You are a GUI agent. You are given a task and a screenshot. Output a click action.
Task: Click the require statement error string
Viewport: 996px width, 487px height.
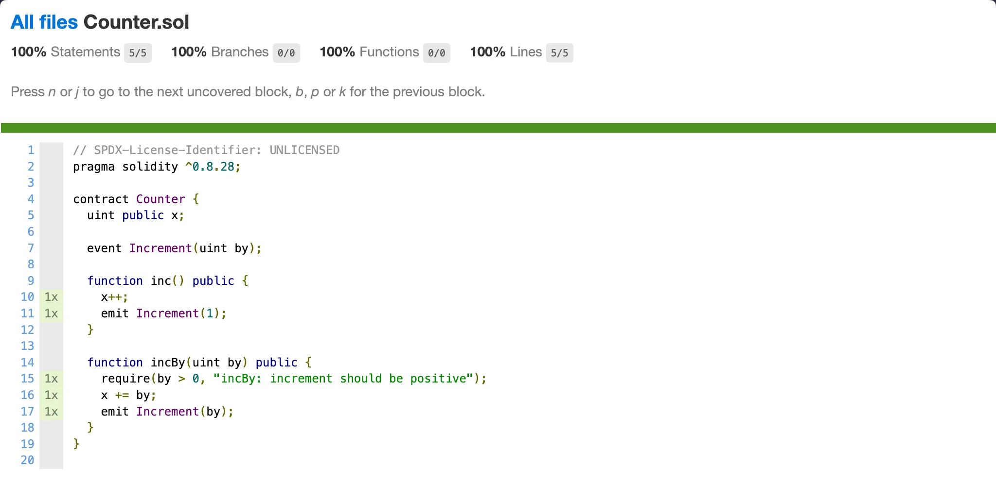[343, 379]
